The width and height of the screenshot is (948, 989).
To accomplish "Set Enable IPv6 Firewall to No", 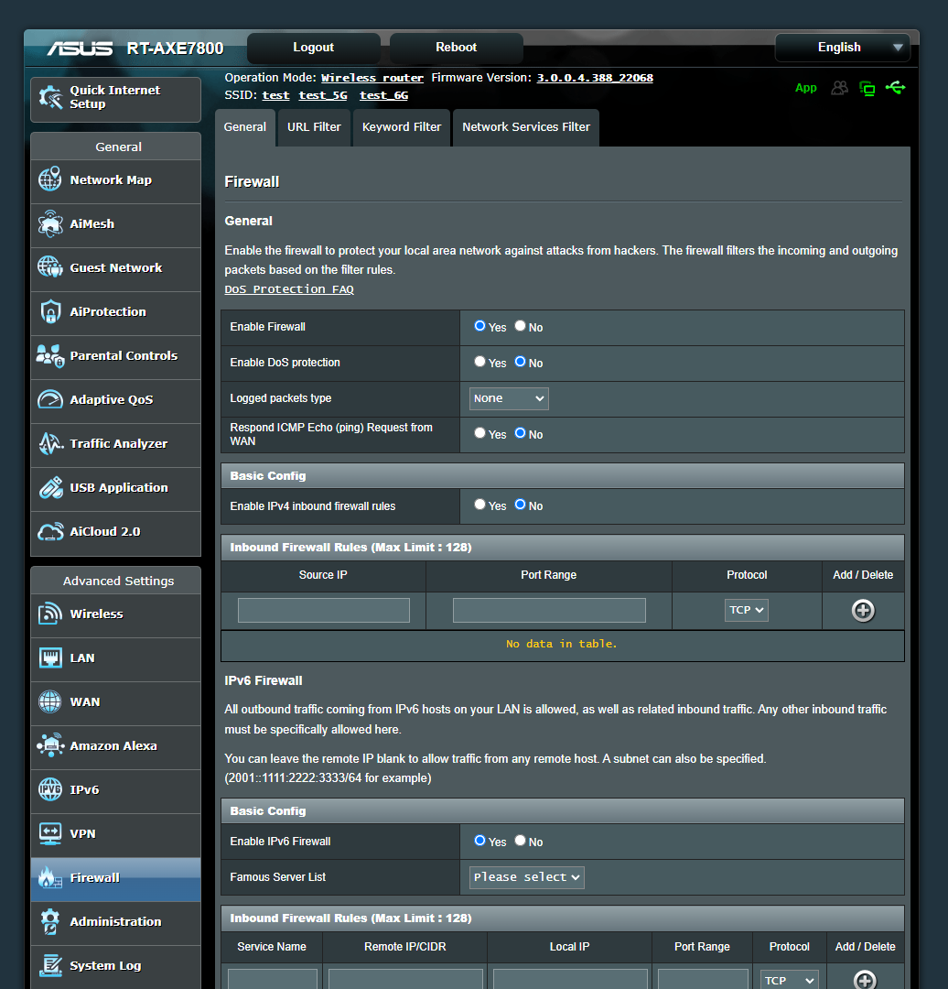I will 520,841.
